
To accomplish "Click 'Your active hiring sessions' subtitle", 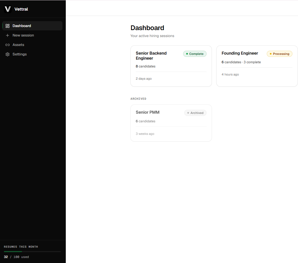I will 152,36.
